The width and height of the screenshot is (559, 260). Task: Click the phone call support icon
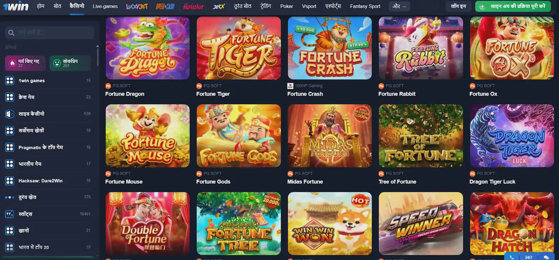tap(512, 257)
